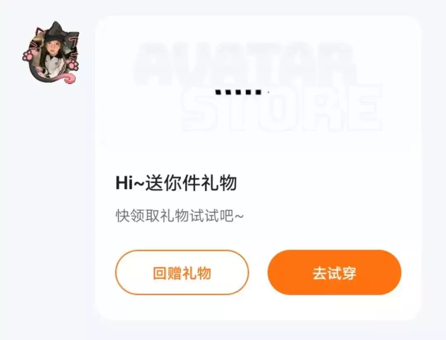
Task: Click the orange 去试穿 button
Action: click(x=334, y=272)
